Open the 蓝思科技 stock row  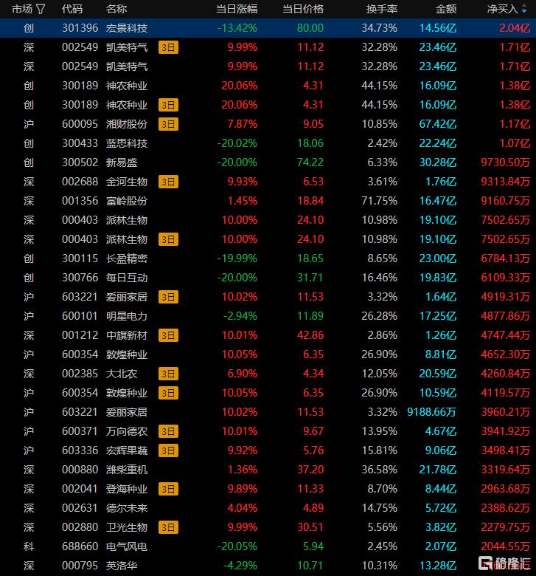pyautogui.click(x=268, y=143)
